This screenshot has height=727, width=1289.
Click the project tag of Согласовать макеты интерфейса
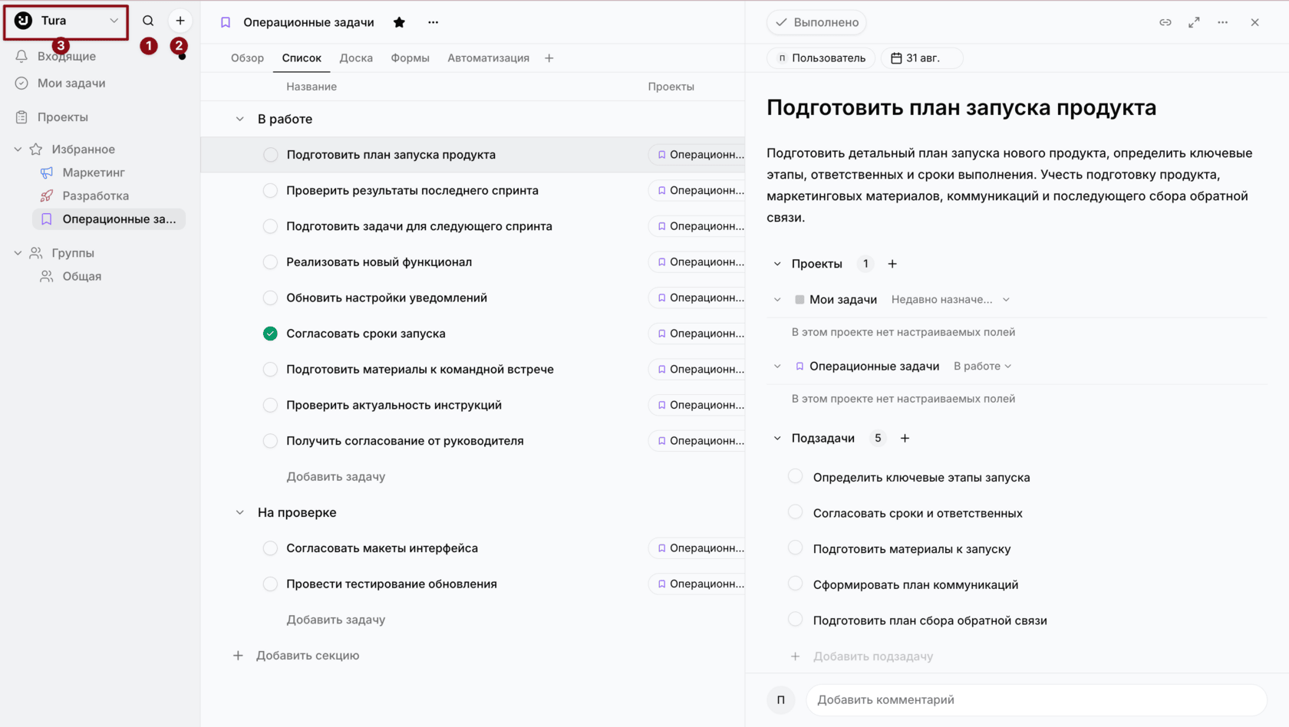[x=697, y=548]
